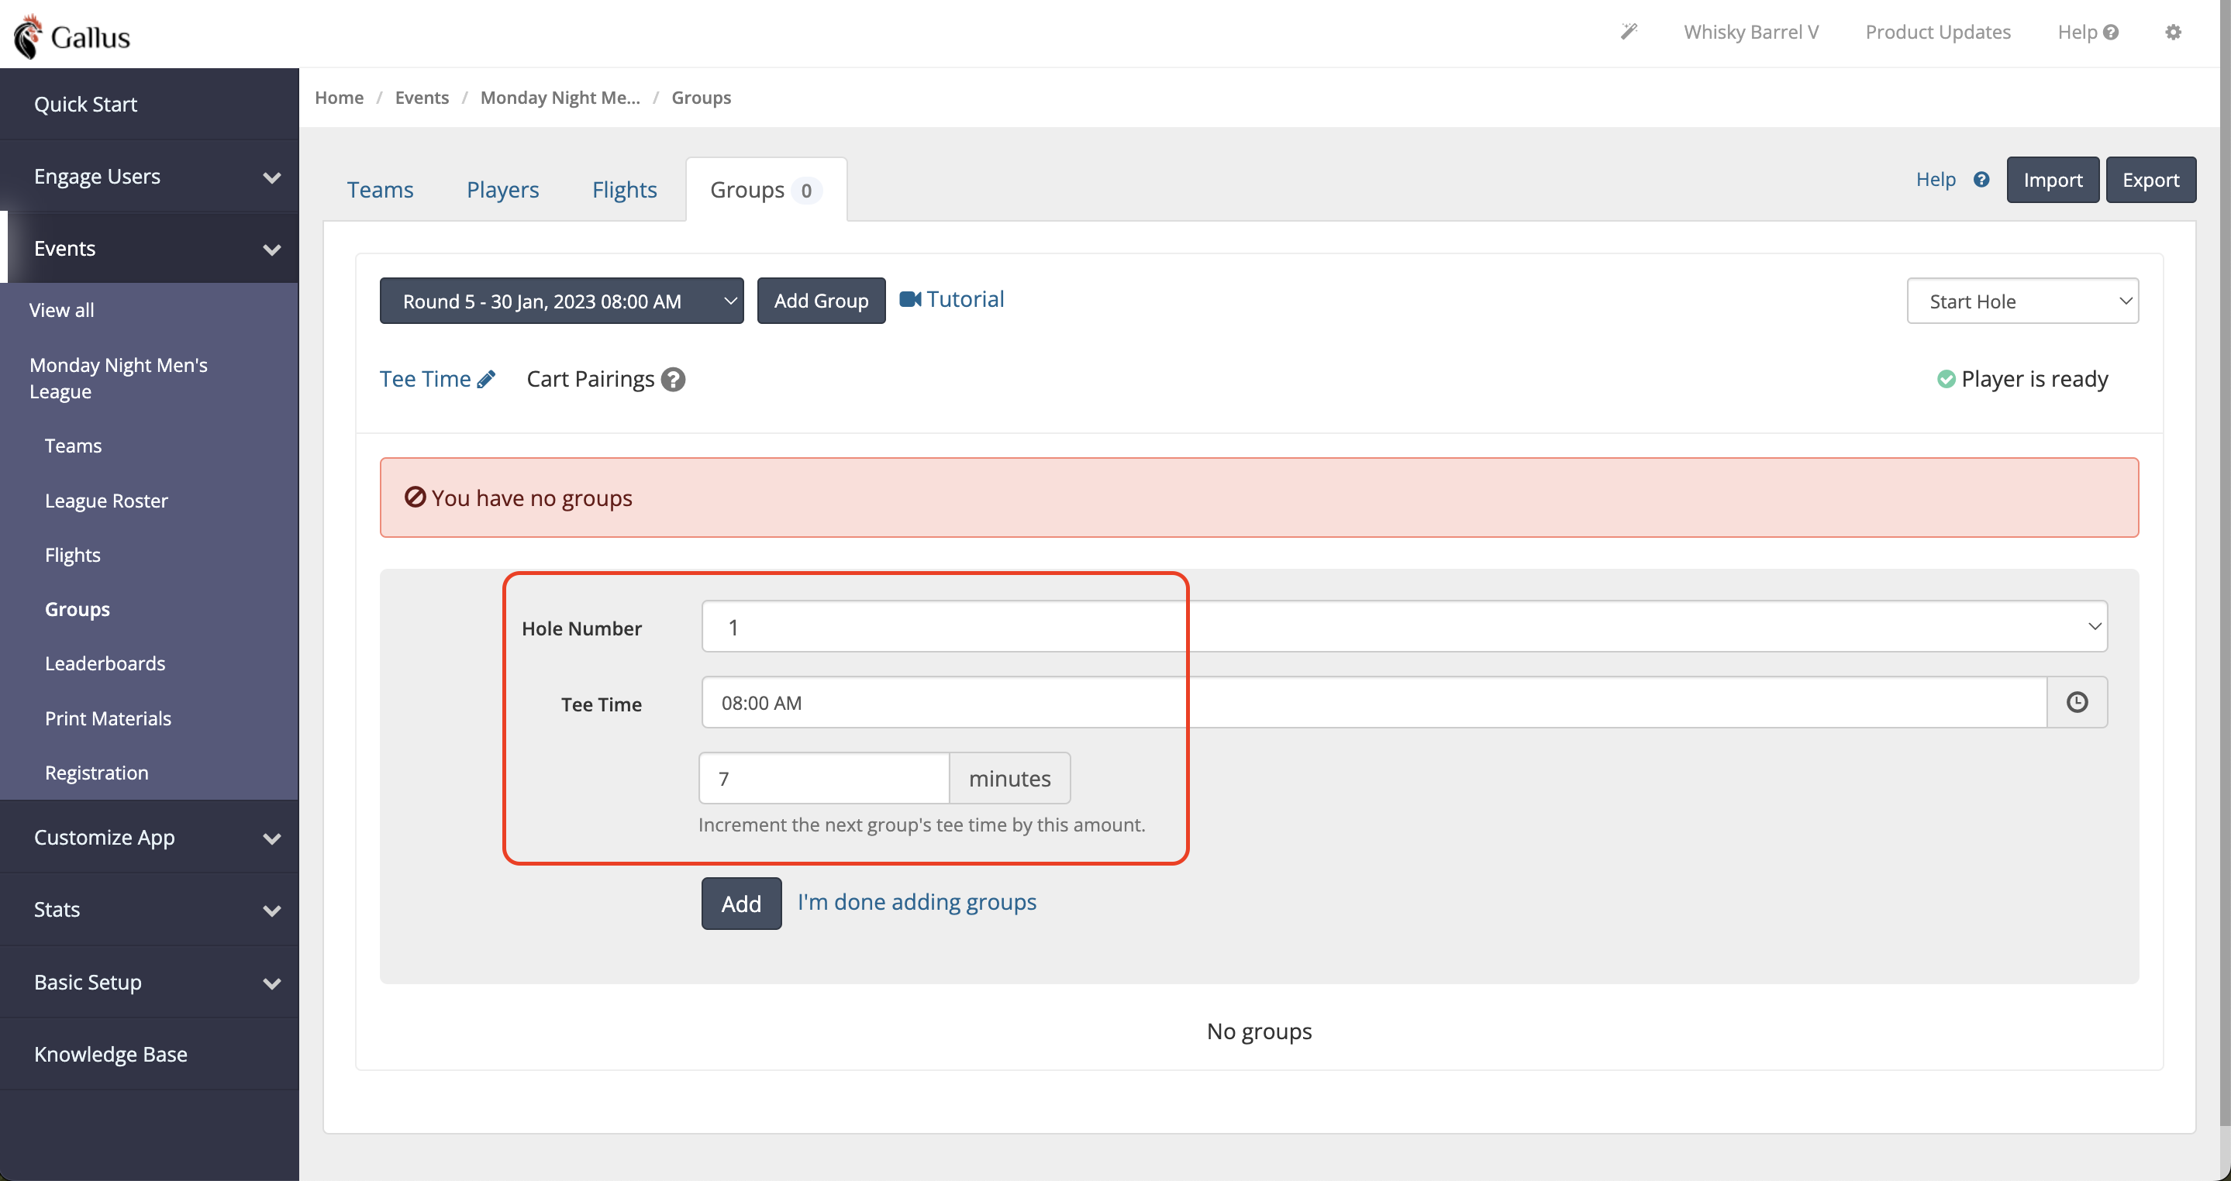Screen dimensions: 2231x1181
Task: Select the Groups tab
Action: pos(766,190)
